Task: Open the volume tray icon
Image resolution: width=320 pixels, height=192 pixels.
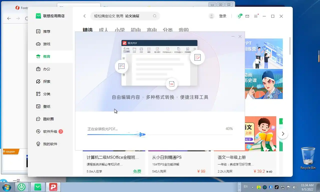Action: pos(294,187)
